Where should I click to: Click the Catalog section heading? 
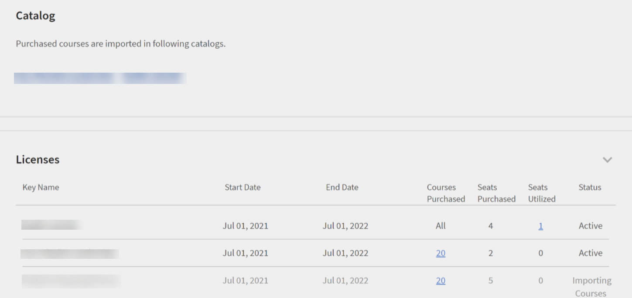pyautogui.click(x=35, y=16)
